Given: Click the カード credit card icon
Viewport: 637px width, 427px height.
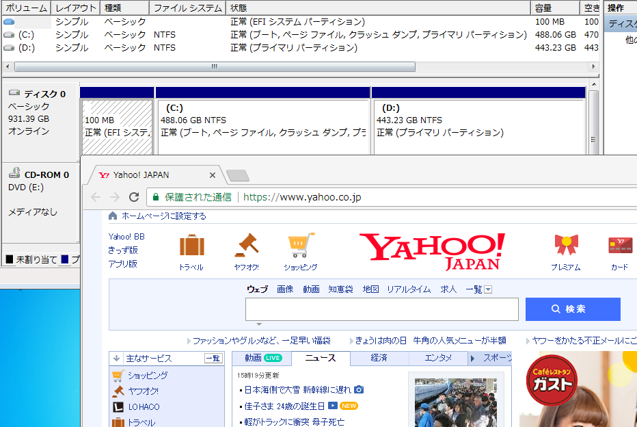Looking at the screenshot, I should coord(621,245).
